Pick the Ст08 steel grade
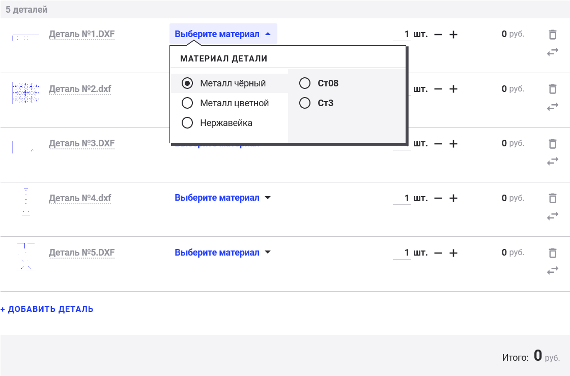 tap(305, 83)
